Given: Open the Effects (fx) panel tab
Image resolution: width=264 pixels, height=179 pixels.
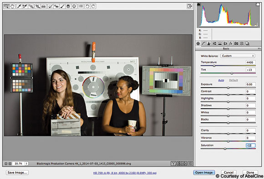Looking at the screenshot, I should point(231,44).
